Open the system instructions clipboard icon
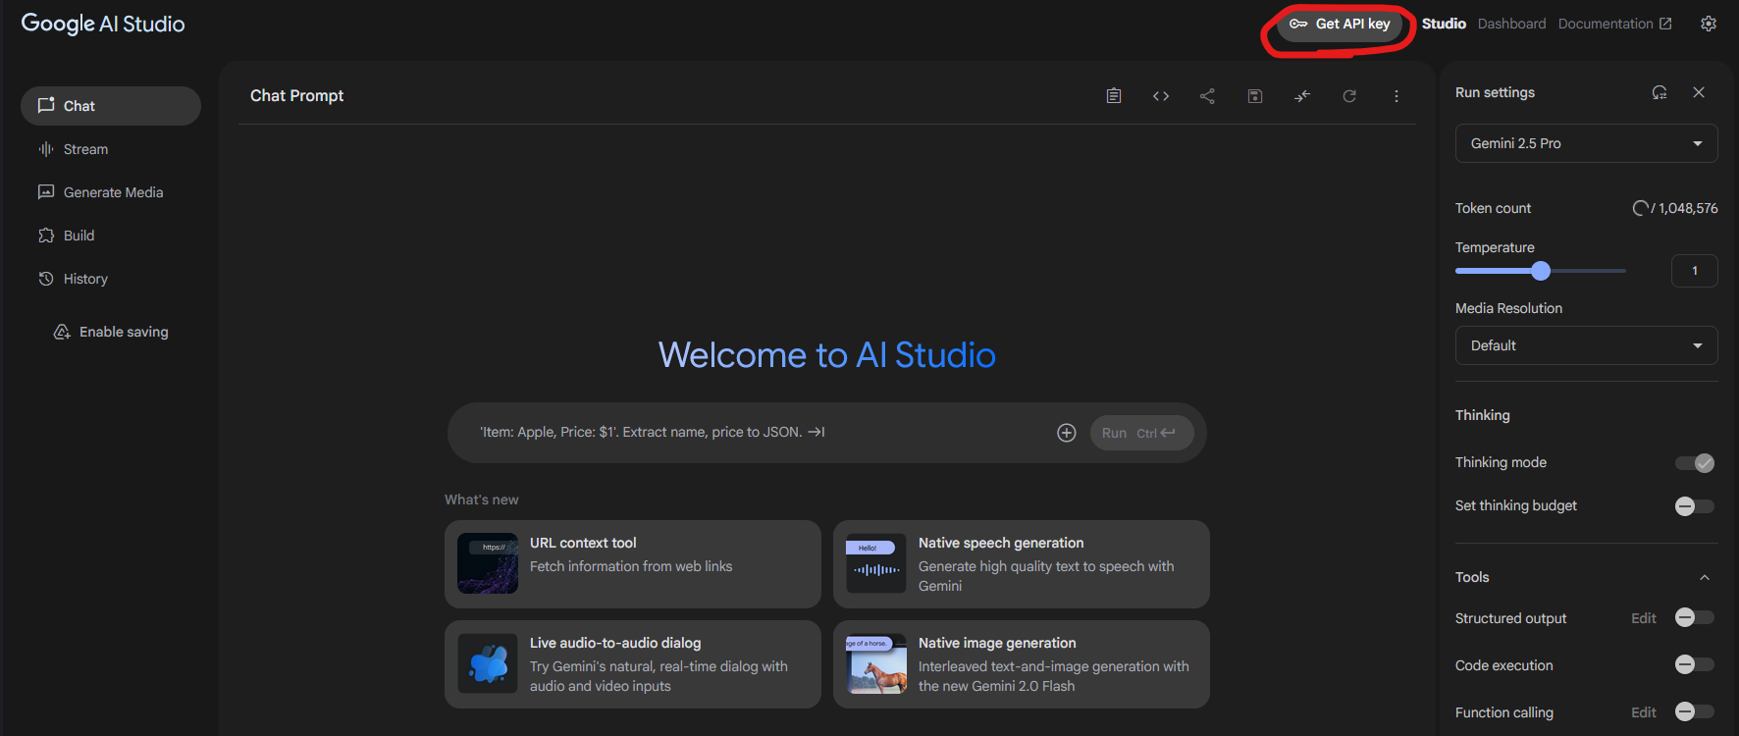Screen dimensions: 1739x736 click(x=1114, y=96)
